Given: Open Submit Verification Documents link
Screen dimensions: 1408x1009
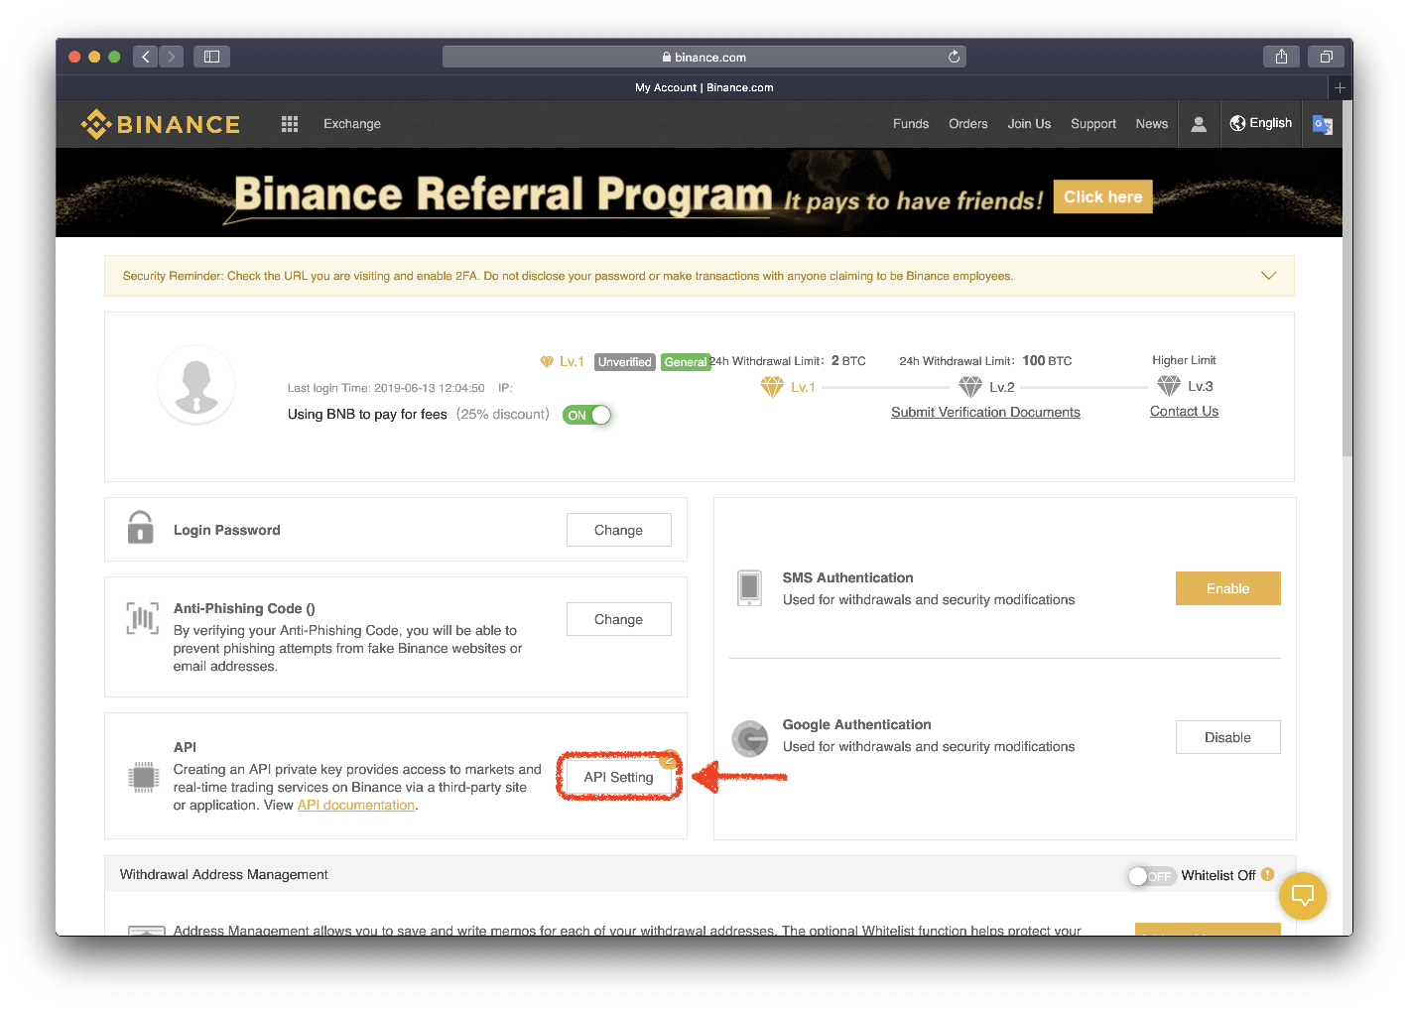Looking at the screenshot, I should (985, 412).
